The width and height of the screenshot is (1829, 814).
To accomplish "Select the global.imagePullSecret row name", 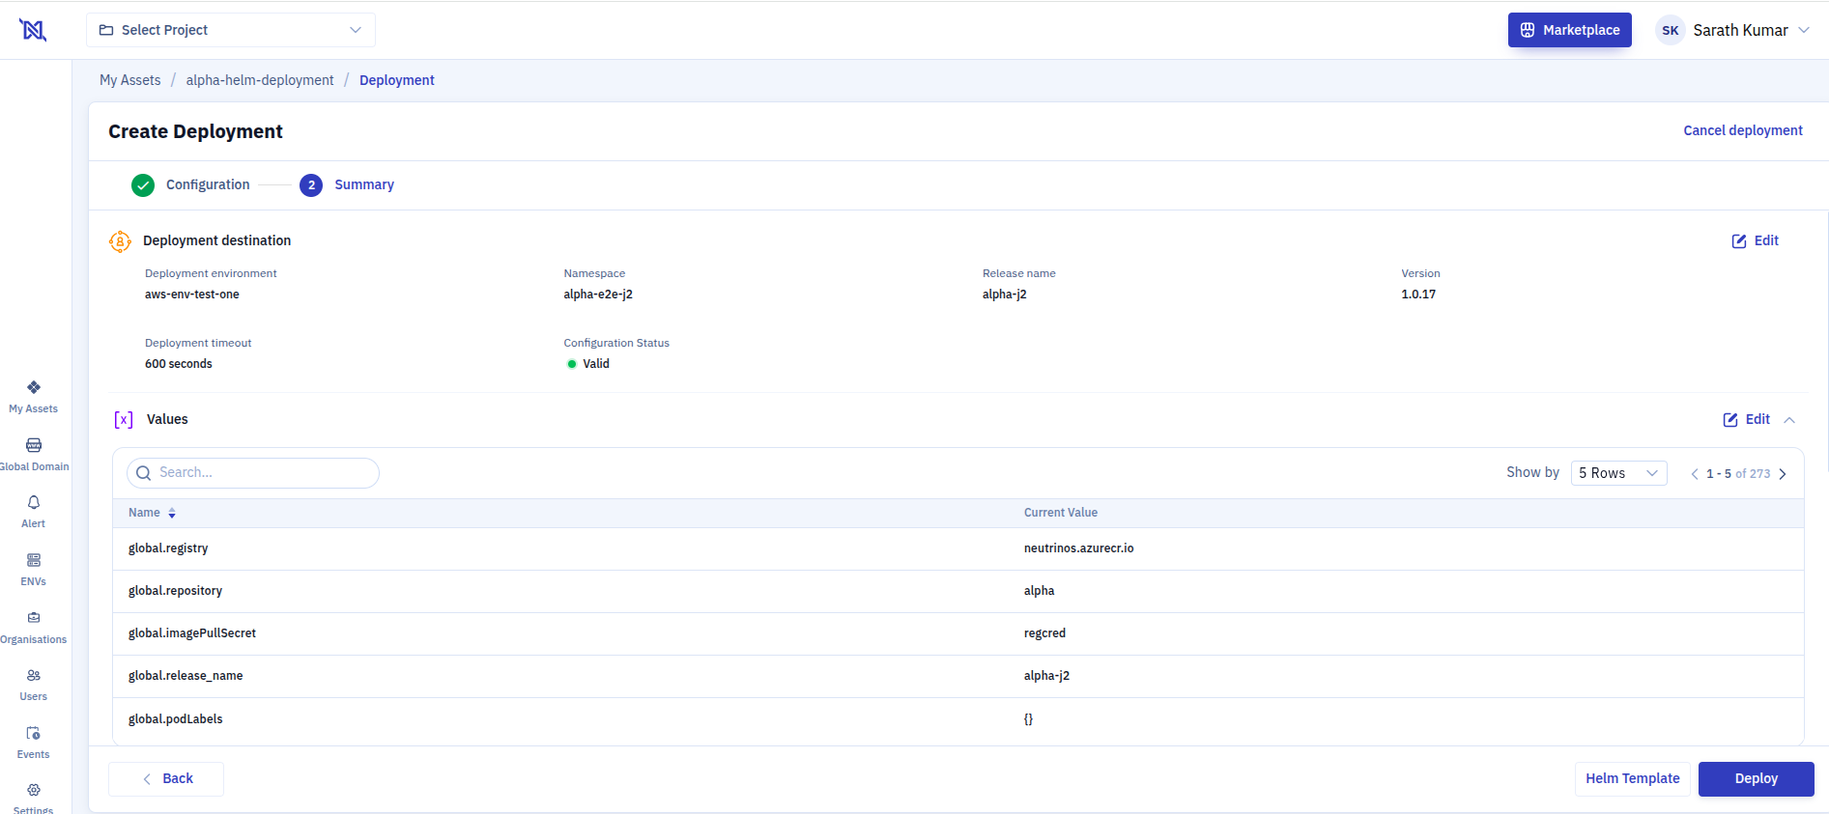I will (x=192, y=633).
